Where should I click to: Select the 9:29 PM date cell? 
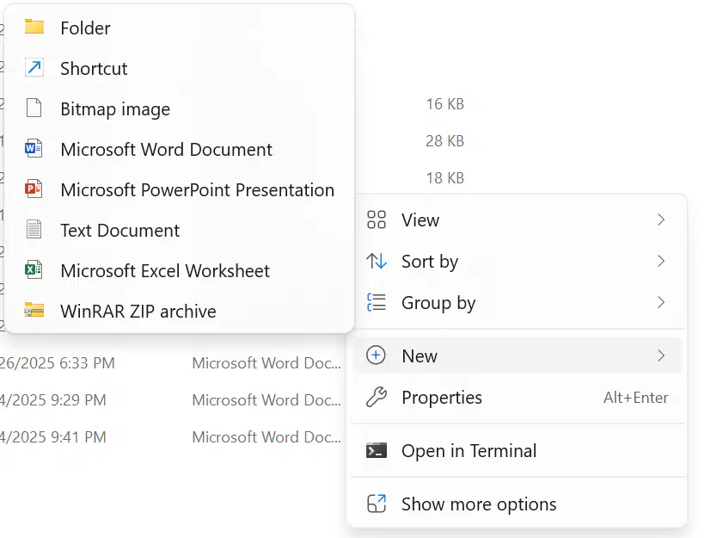pos(53,400)
